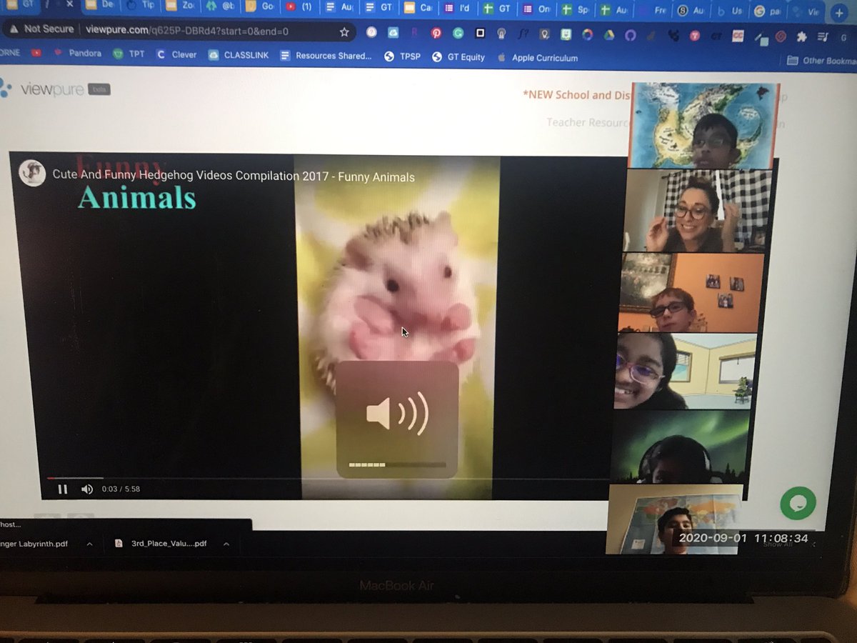857x643 pixels.
Task: Click the video title 'Cute And Funny Hedgehog Videos'
Action: tap(234, 176)
